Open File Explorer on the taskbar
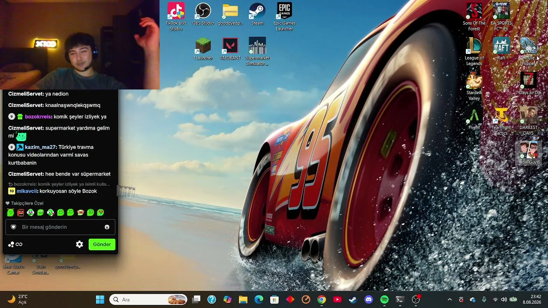Image resolution: width=548 pixels, height=308 pixels. coord(243,300)
